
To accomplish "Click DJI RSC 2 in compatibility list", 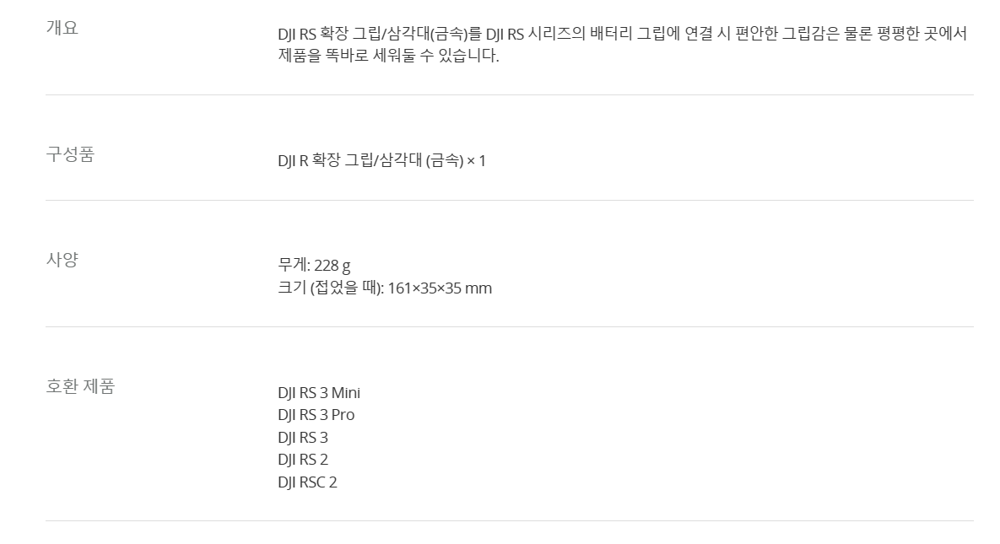I will 307,482.
